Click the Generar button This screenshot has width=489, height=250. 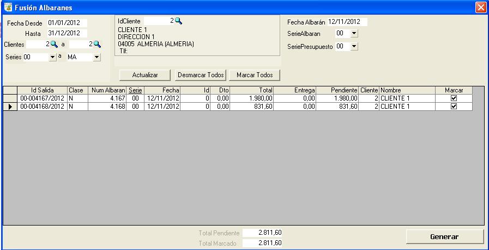(x=444, y=236)
